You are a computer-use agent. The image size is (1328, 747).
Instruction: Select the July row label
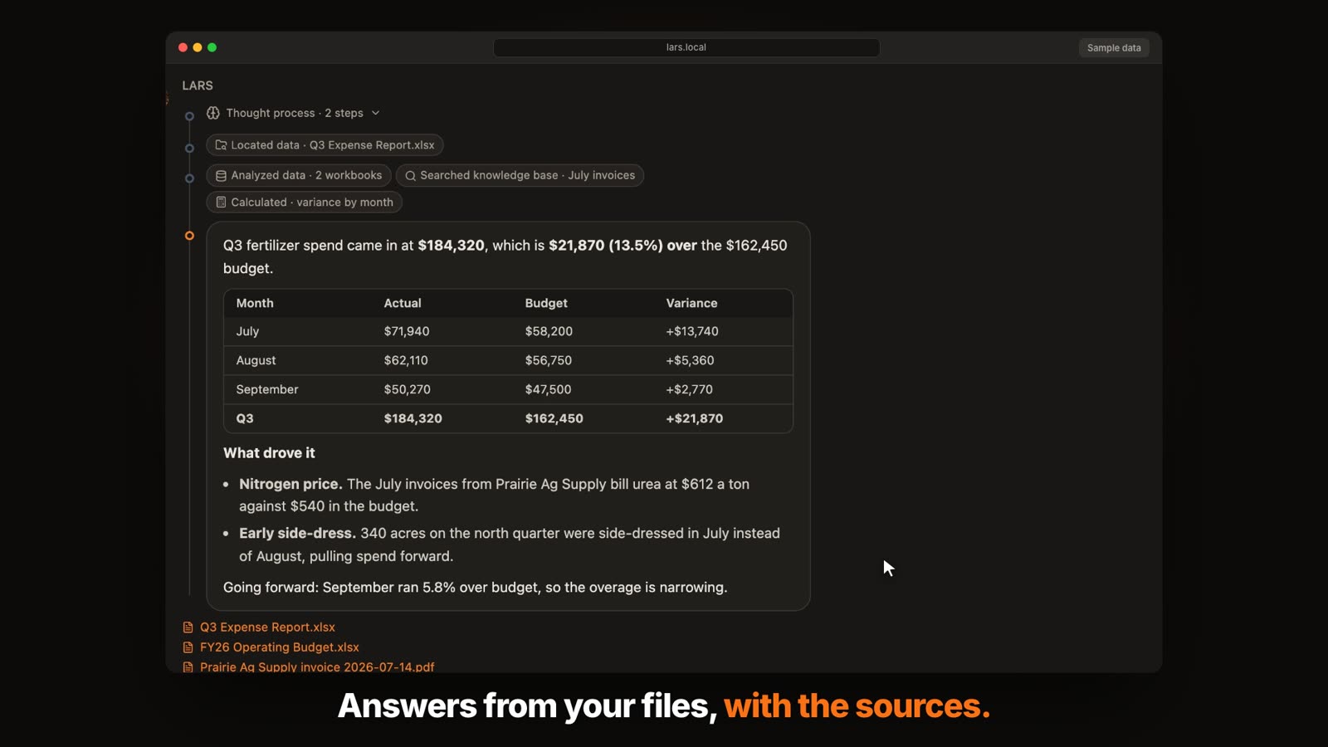click(247, 331)
